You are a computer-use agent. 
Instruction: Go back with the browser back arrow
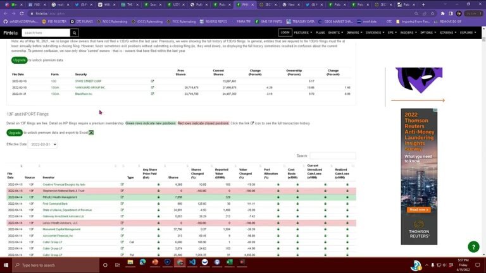click(x=6, y=14)
